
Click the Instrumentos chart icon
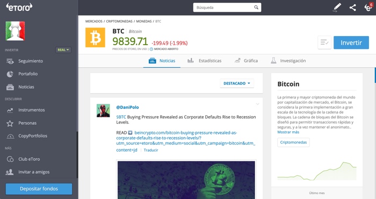tap(10, 110)
